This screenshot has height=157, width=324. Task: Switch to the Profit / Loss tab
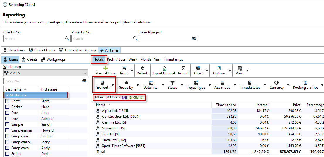116,59
